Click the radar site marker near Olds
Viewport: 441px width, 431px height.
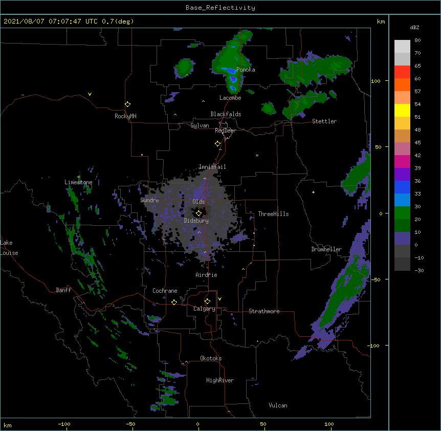coord(199,213)
